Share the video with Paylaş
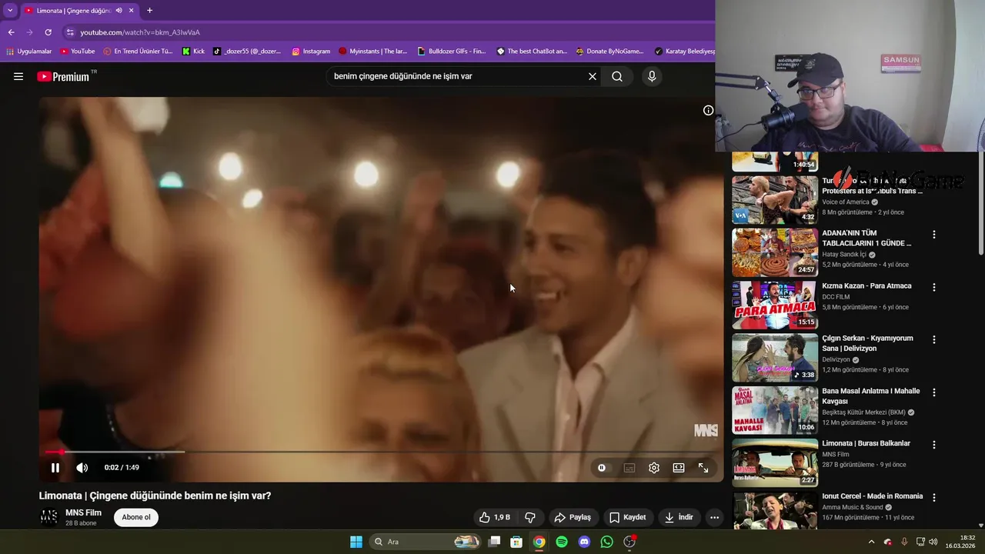Viewport: 985px width, 554px height. pyautogui.click(x=573, y=517)
